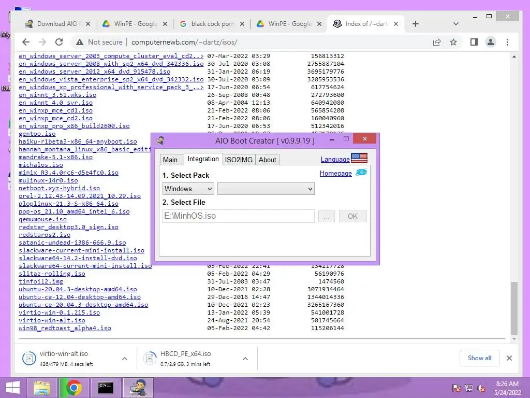Viewport: 530px width, 398px height.
Task: Share this page via share icon
Action: tap(437, 42)
